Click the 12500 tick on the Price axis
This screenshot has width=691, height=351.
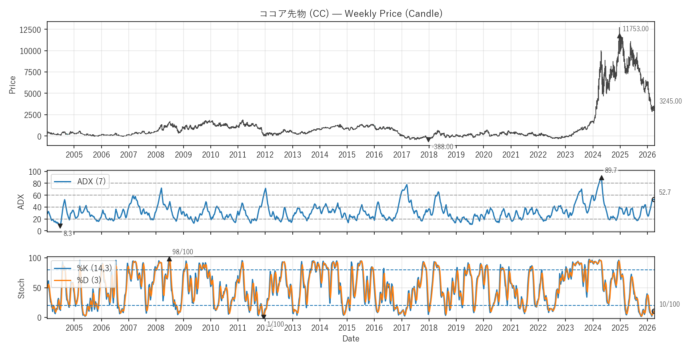(30, 30)
